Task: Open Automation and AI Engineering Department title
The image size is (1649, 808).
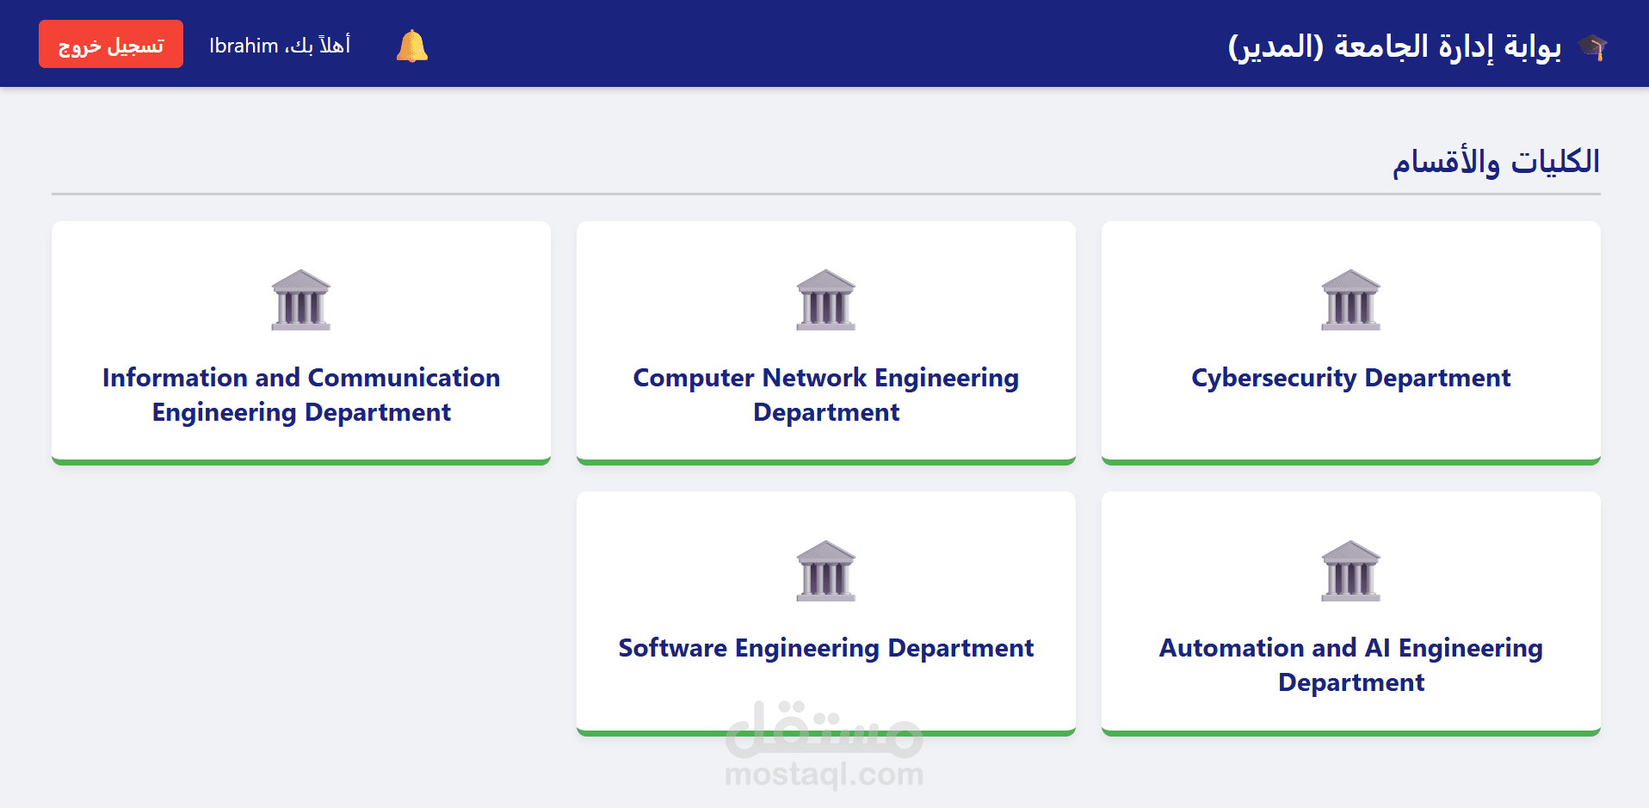Action: tap(1351, 665)
